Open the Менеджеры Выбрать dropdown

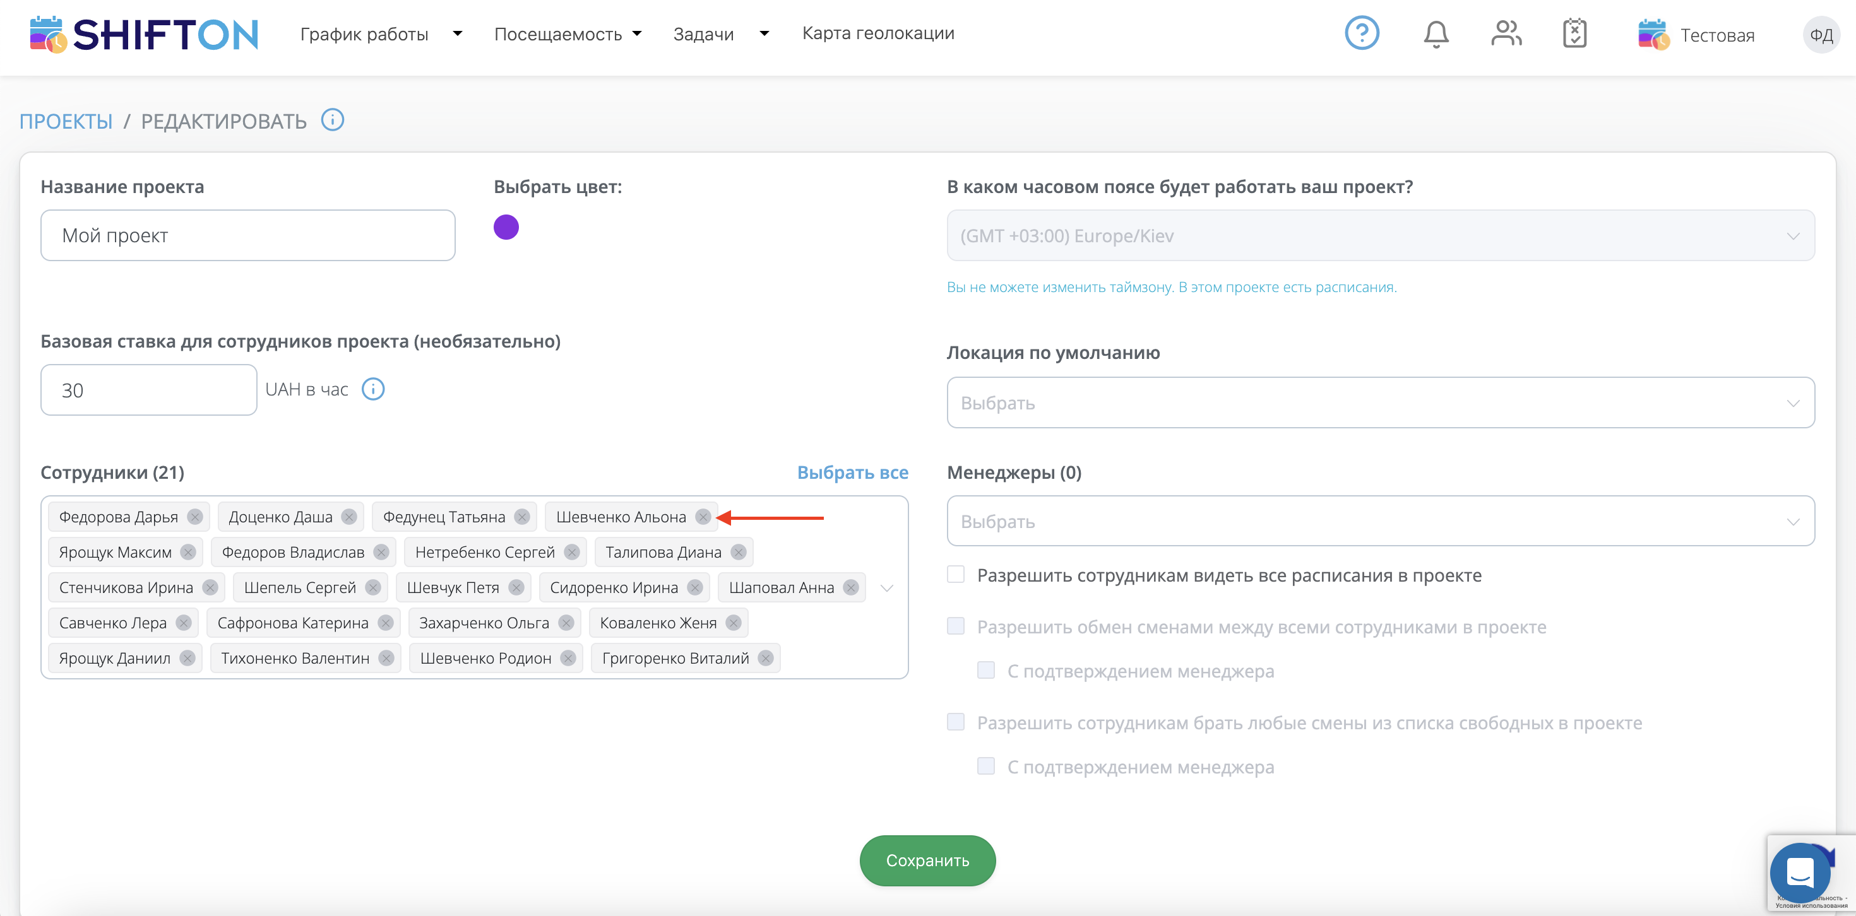[1380, 520]
